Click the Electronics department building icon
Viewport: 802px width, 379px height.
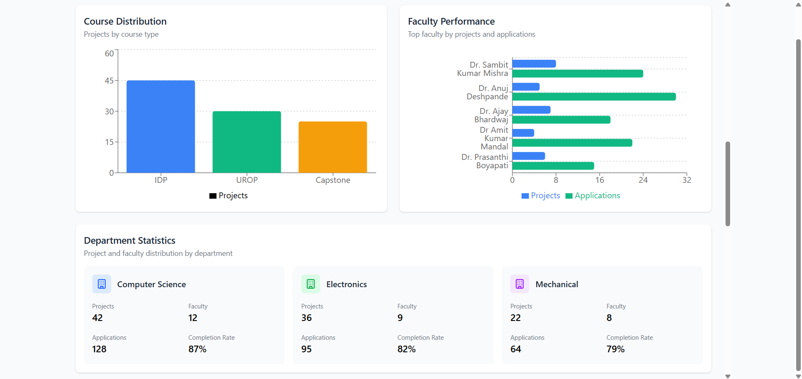[311, 284]
